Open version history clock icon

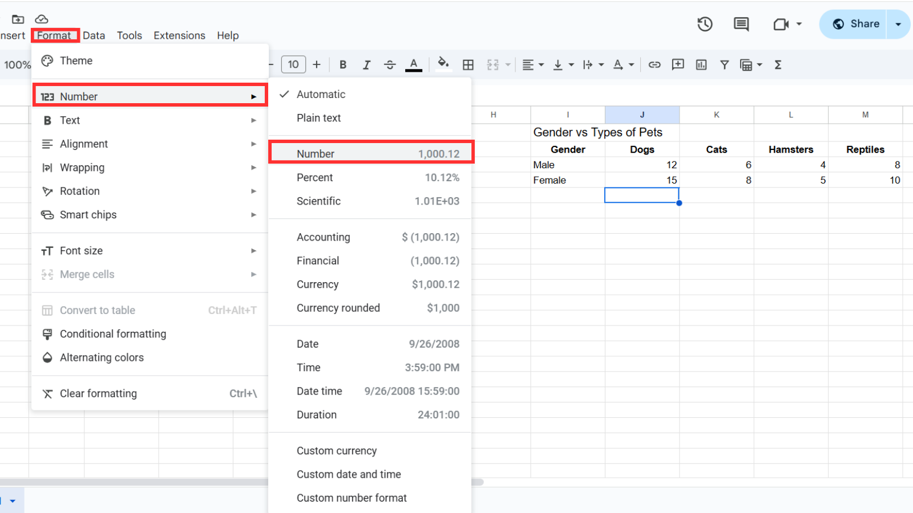pos(705,24)
